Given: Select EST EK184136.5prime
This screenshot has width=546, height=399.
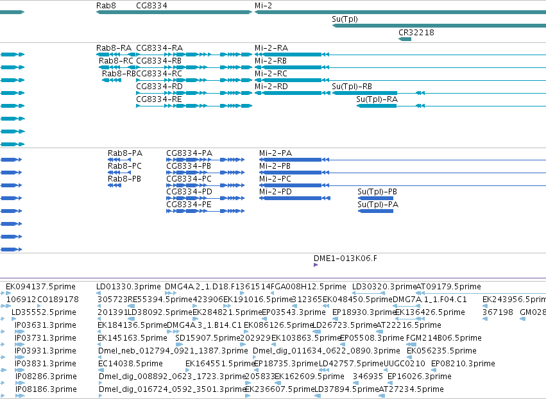Looking at the screenshot, I should 132,325.
